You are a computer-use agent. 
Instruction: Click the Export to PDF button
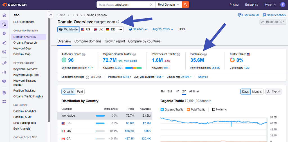(x=273, y=22)
